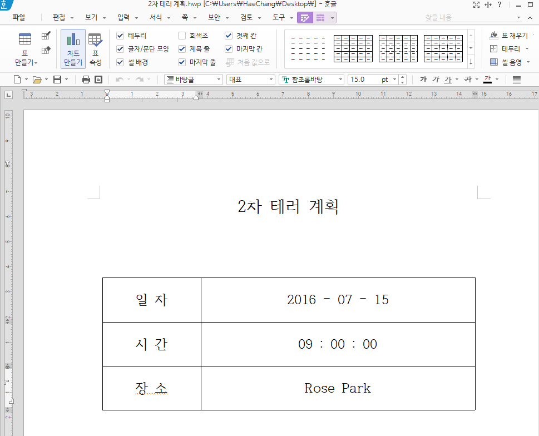Viewport: 539px width, 436px height.
Task: Apply strikethrough 가 formatting
Action: [468, 80]
